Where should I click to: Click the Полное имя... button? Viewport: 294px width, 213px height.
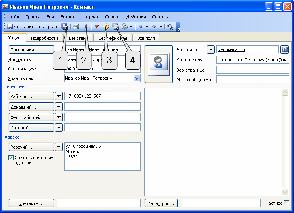pyautogui.click(x=31, y=50)
